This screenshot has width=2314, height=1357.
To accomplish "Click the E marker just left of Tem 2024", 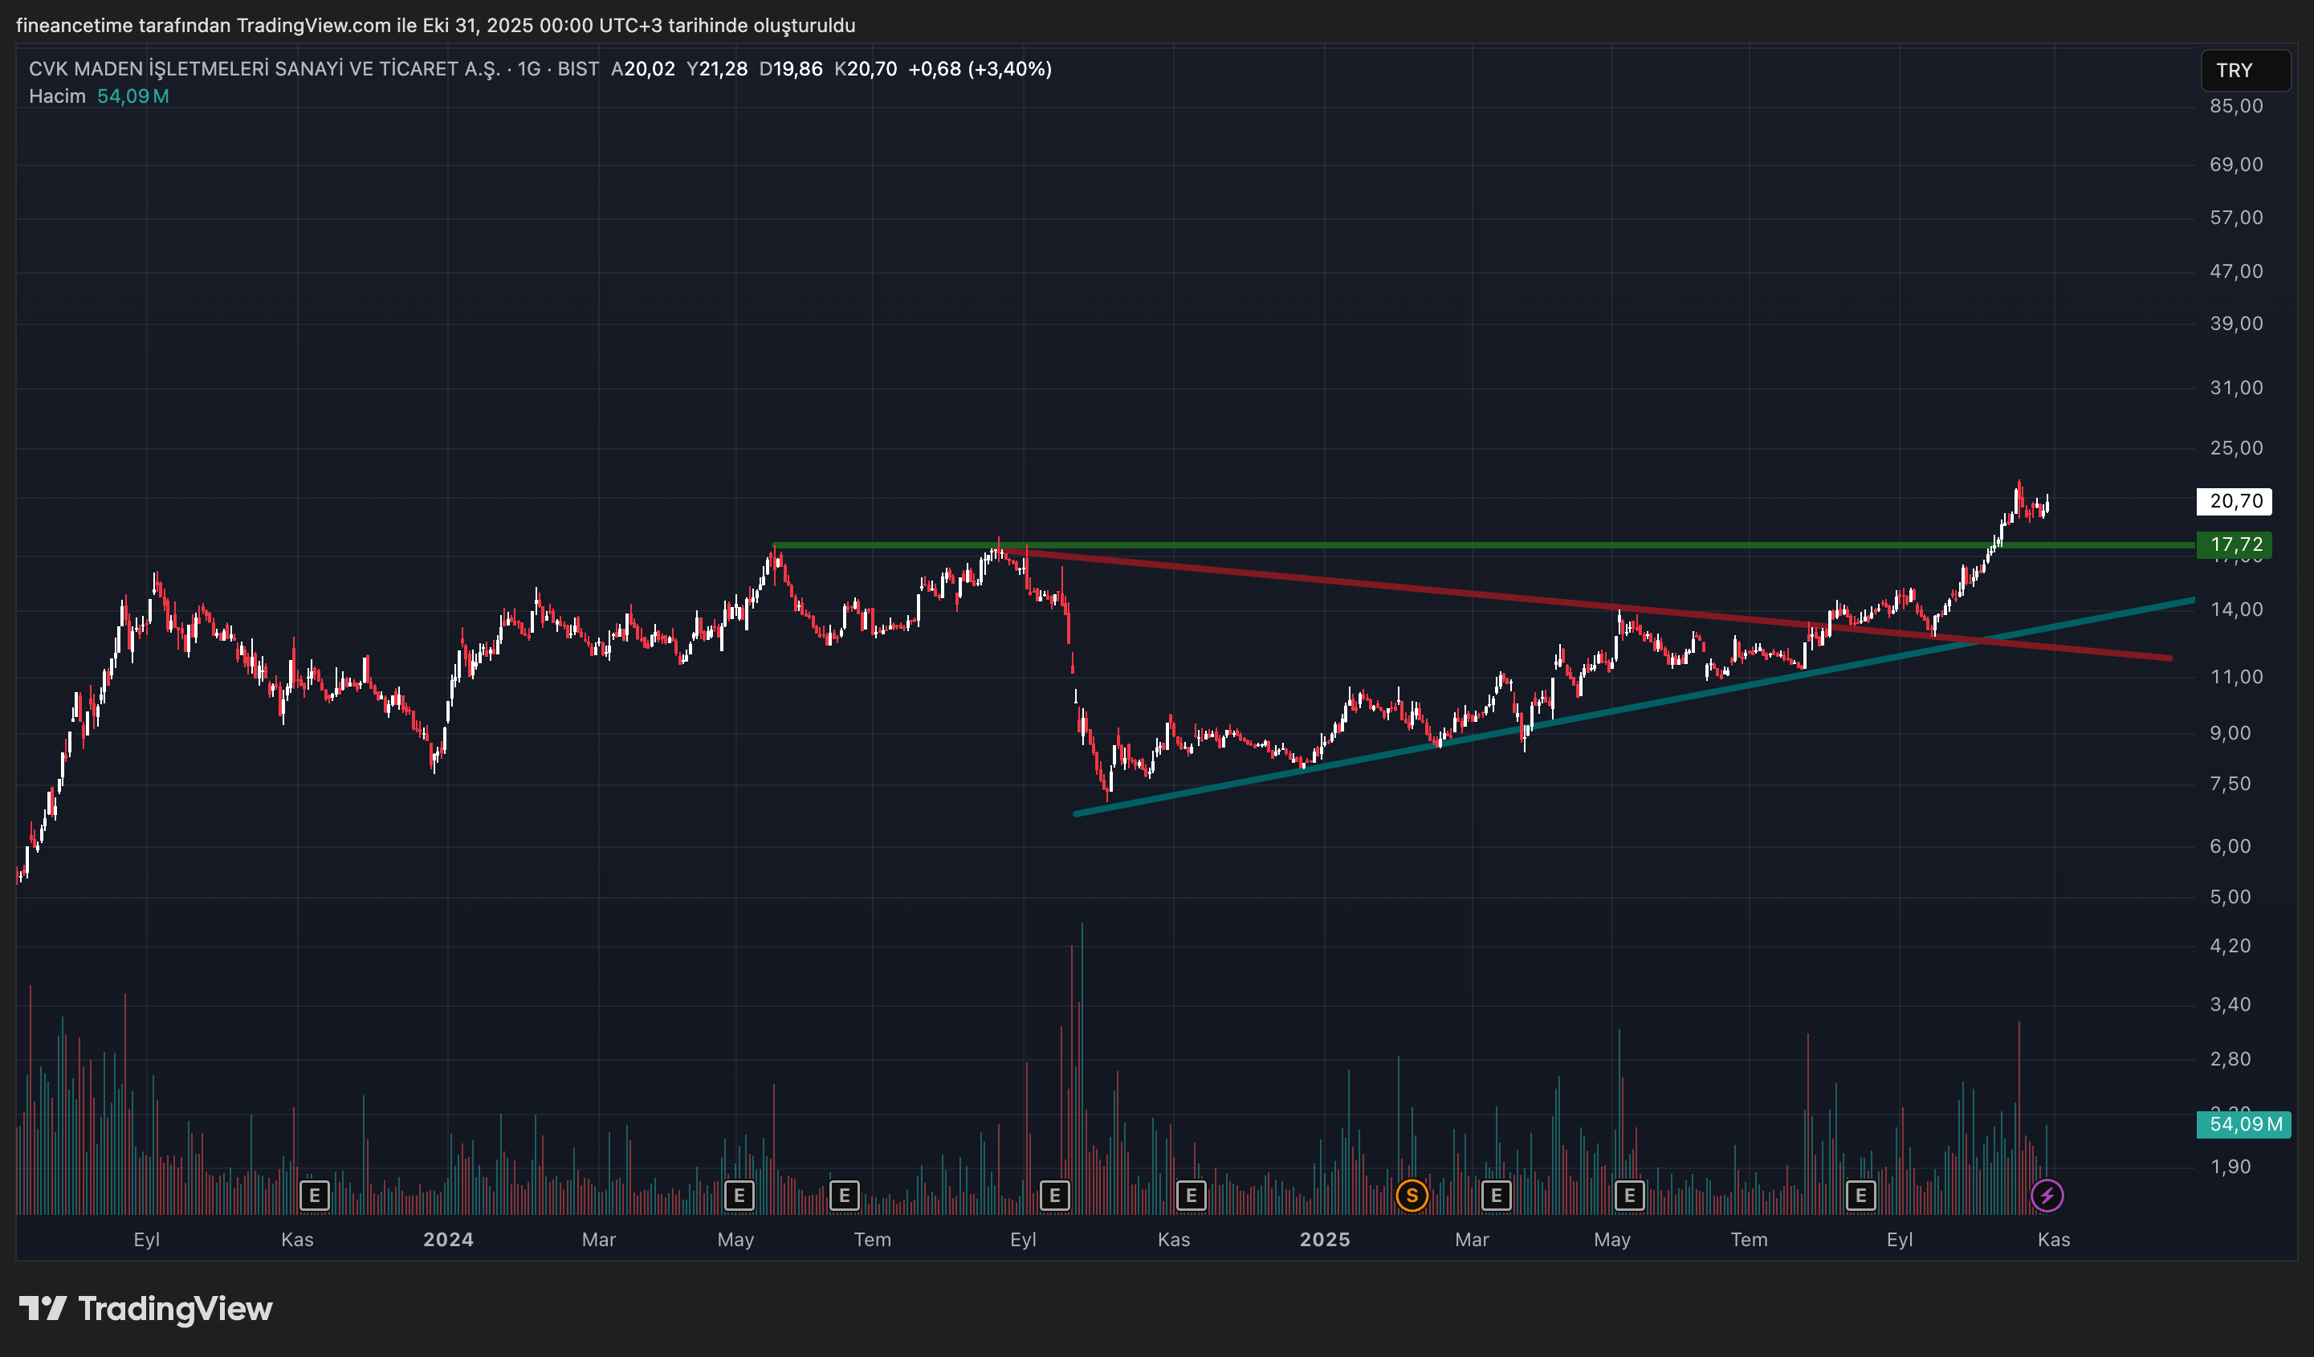I will point(844,1196).
